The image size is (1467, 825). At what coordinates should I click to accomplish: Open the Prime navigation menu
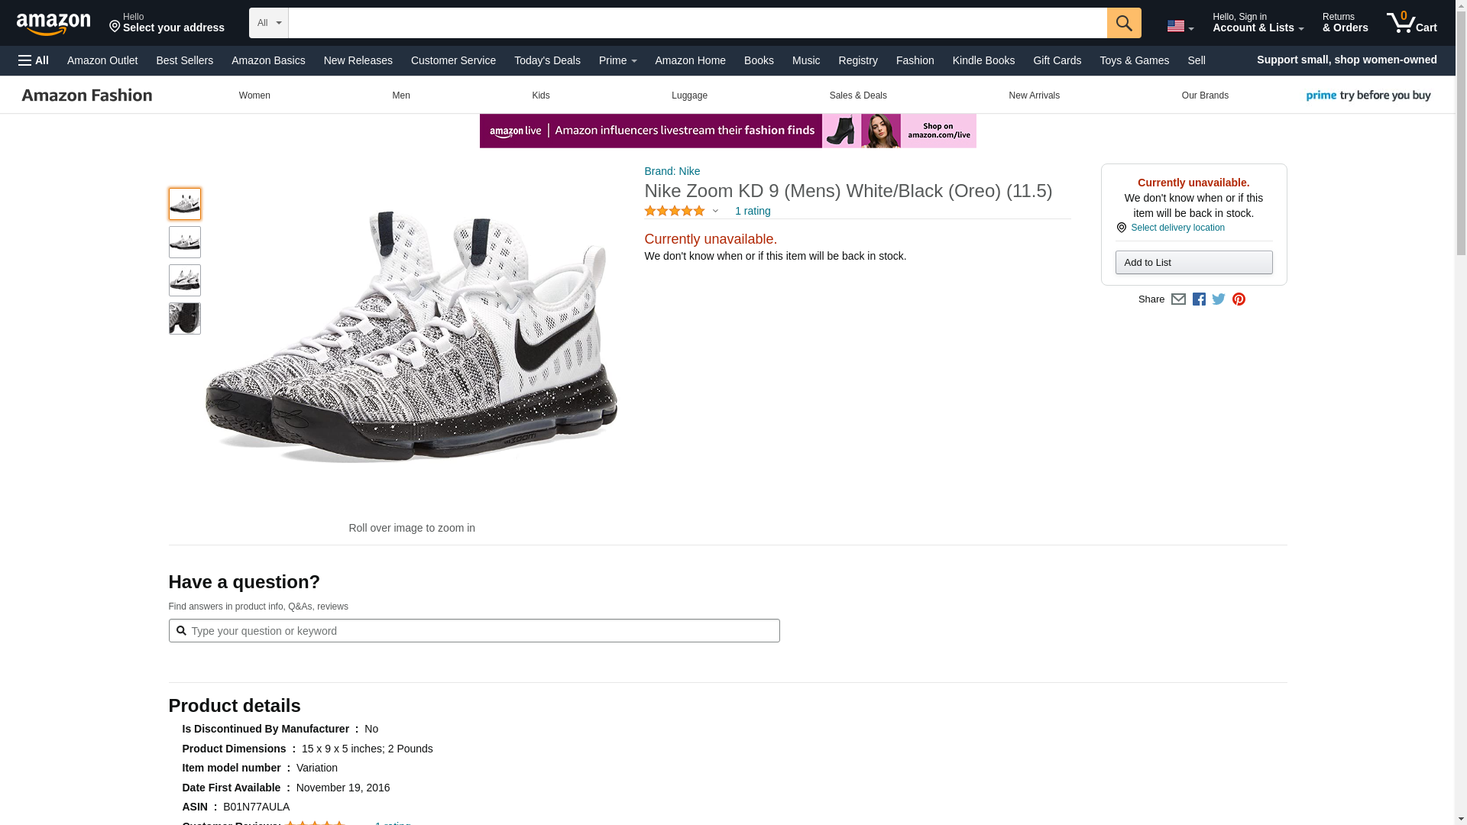click(617, 60)
